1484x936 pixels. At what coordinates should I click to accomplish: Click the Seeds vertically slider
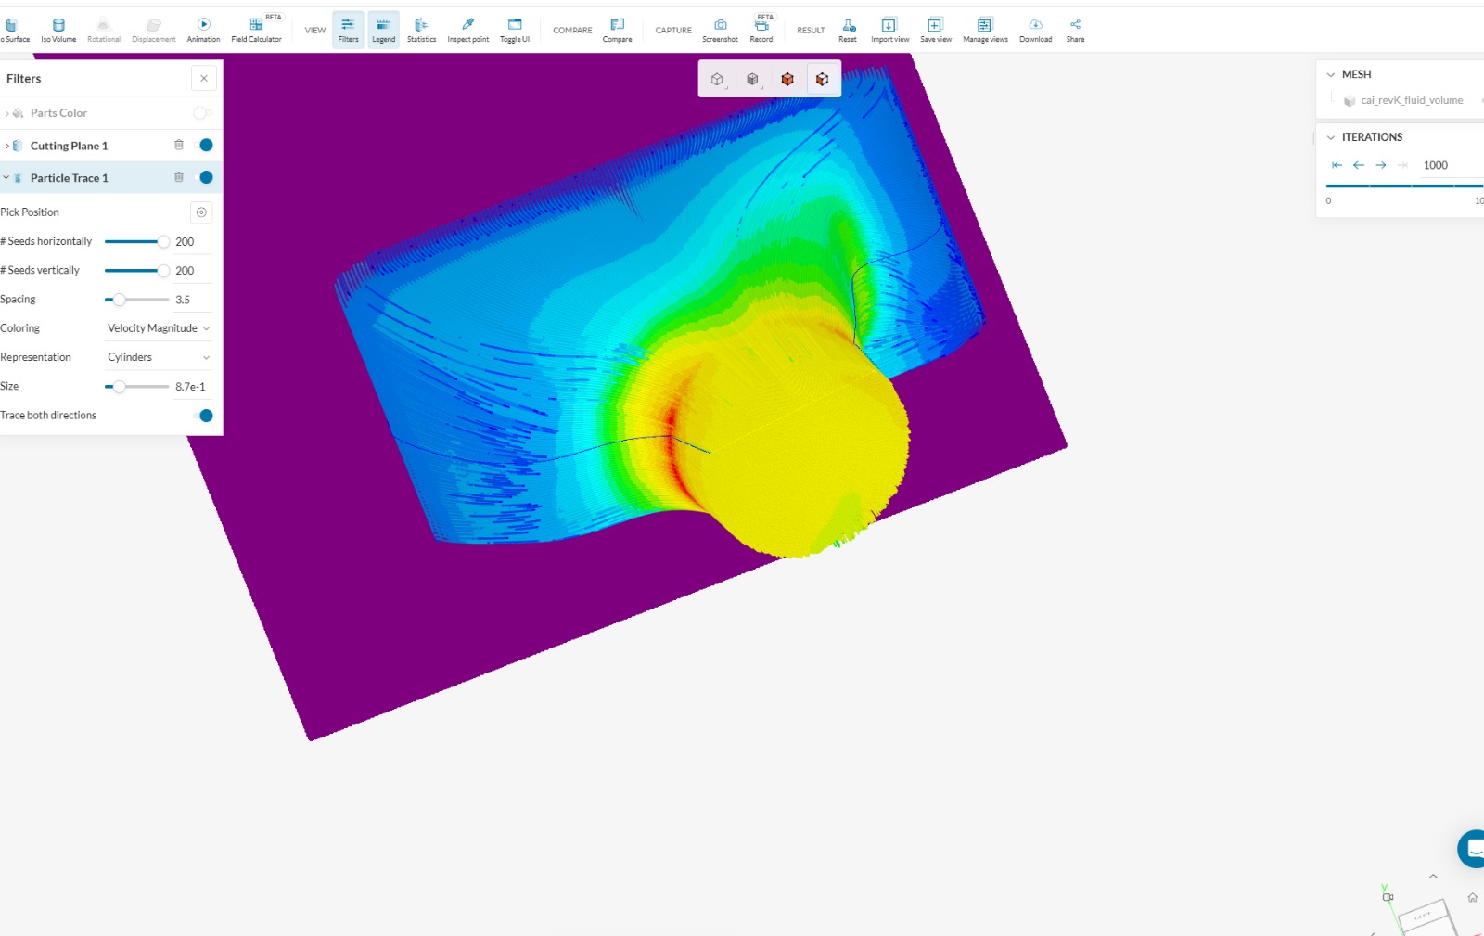click(136, 271)
